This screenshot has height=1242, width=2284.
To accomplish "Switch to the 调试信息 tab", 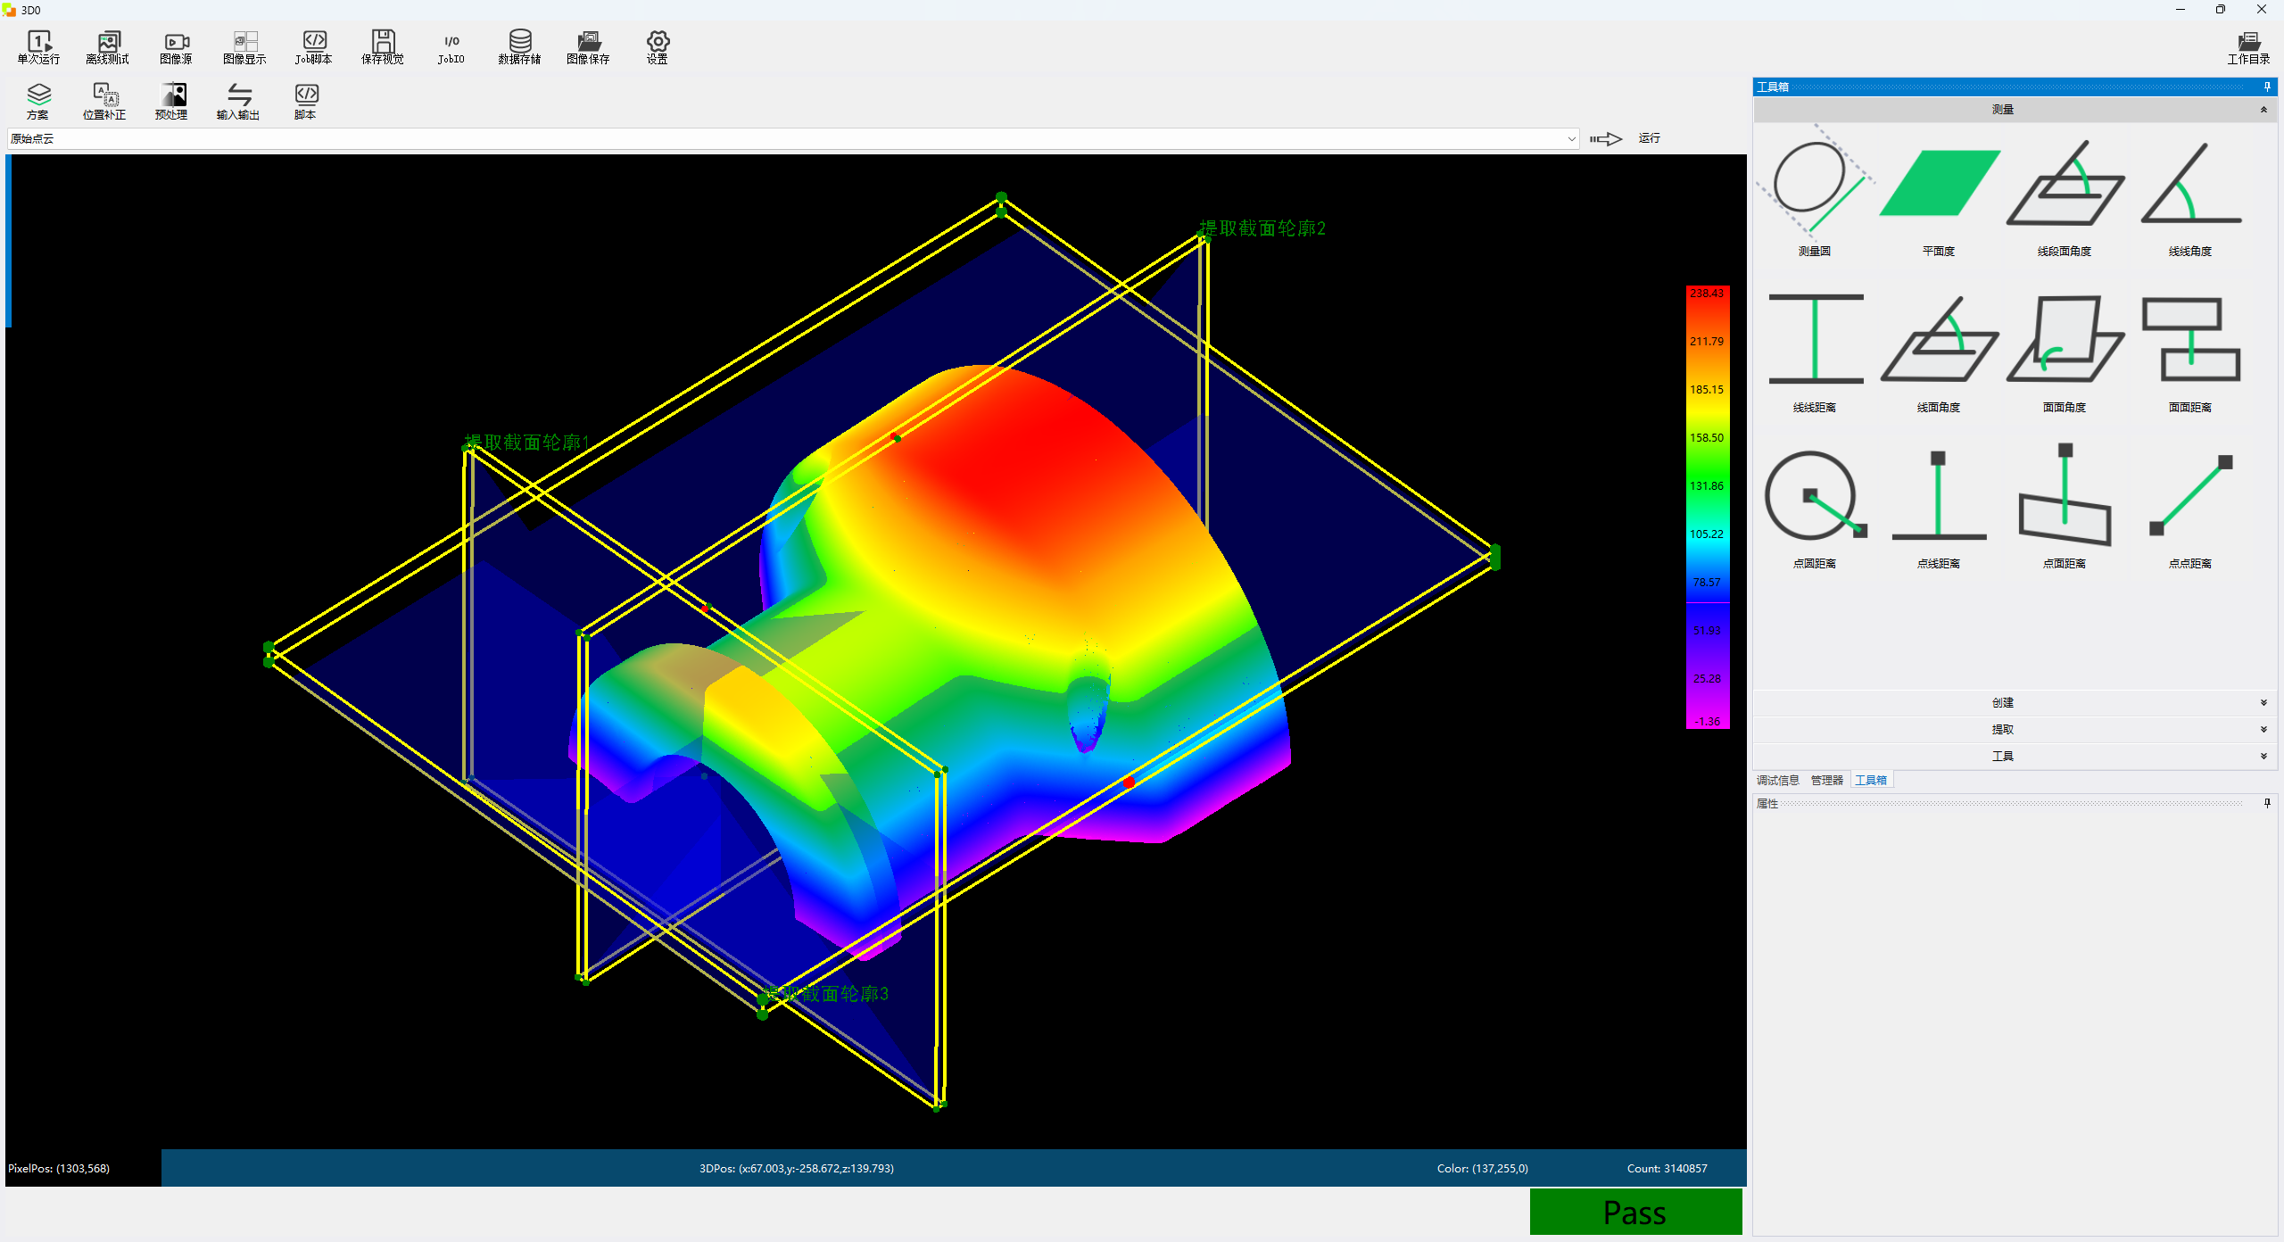I will point(1777,780).
